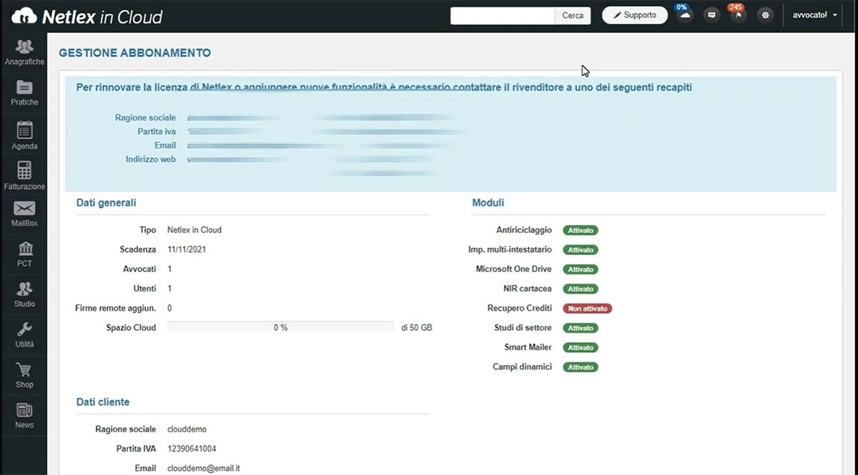858x475 pixels.
Task: Focus the top search input field
Action: [503, 16]
